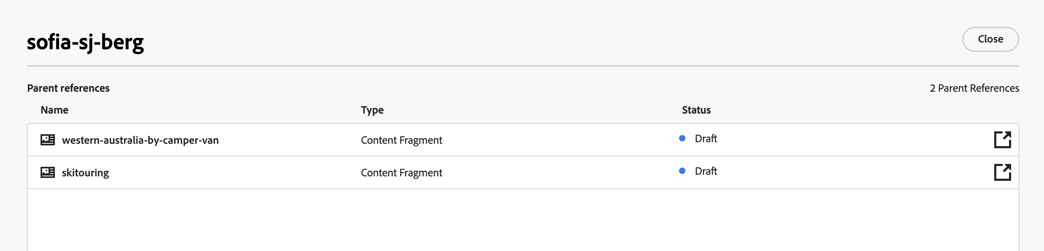This screenshot has width=1044, height=251.
Task: Click the content fragment icon beside skitouring
Action: (x=47, y=172)
